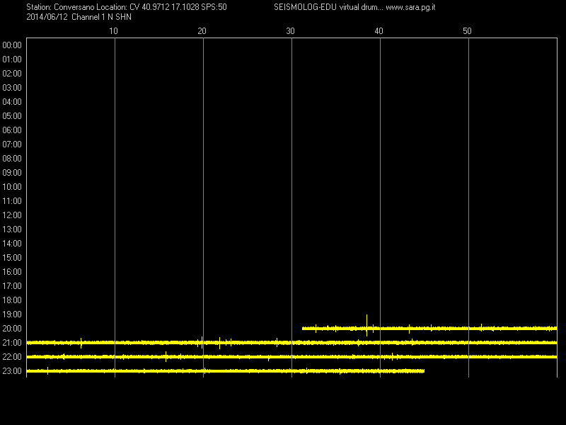Click the 20 minute axis label
Screen dimensions: 566x425
coord(202,31)
